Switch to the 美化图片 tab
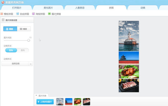 tap(48, 8)
